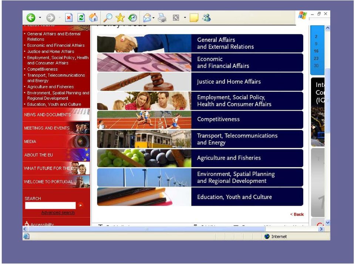Select the Transport, Telecommunications and Energy banner
This screenshot has width=355, height=264.
pyautogui.click(x=200, y=139)
